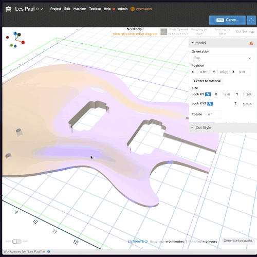Open the Edit menu
Viewport: 257px width, 257px height.
point(67,9)
